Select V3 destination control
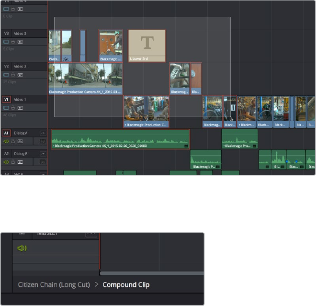Viewport: 316px width, 306px height. 6,34
